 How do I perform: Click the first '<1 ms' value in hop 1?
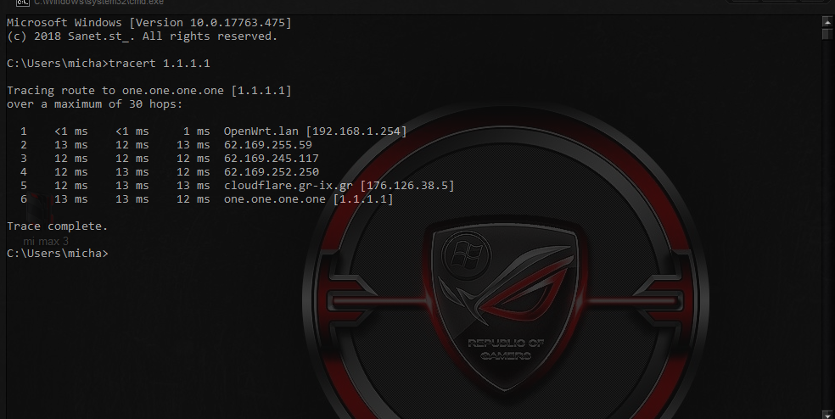tap(70, 131)
